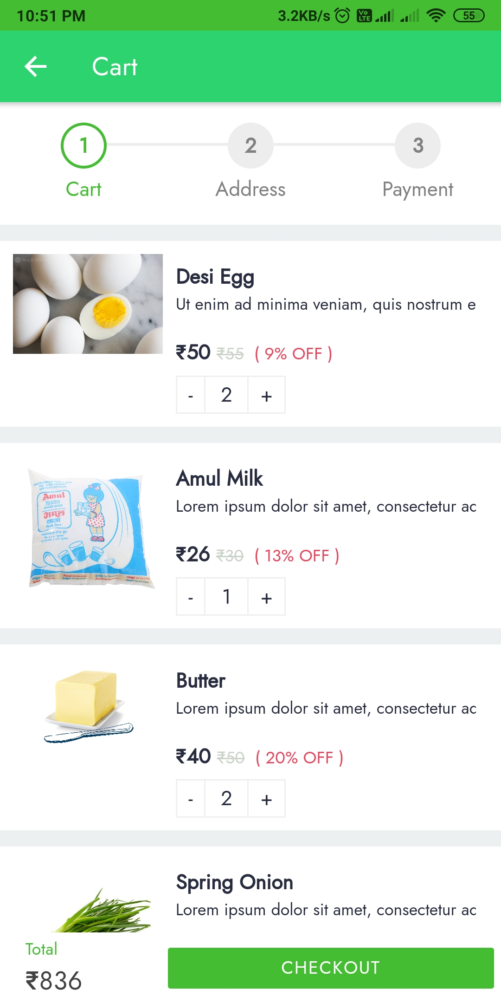Increase Amul Milk quantity
501x1003 pixels.
point(266,597)
